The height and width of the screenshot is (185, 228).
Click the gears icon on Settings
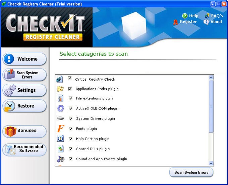click(x=10, y=90)
